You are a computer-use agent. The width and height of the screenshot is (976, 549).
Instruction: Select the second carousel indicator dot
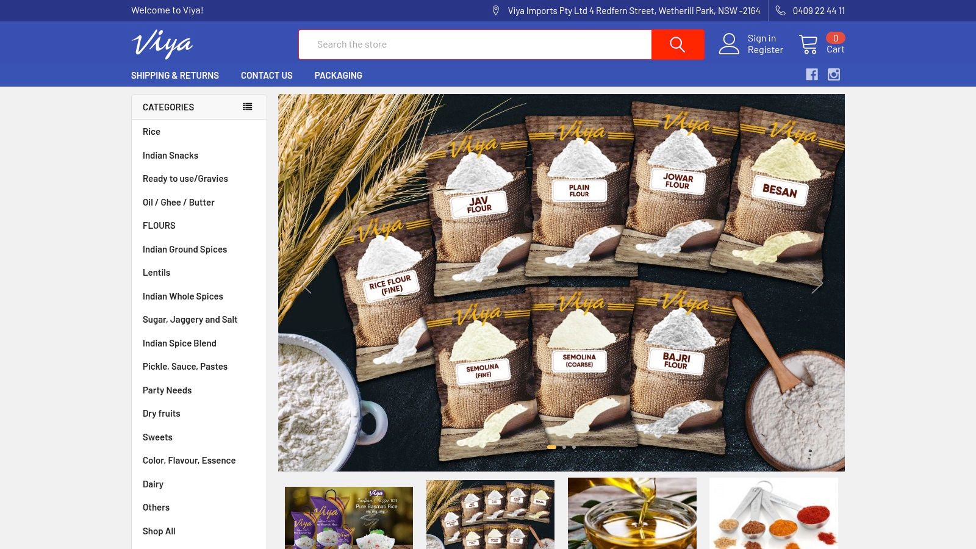point(564,447)
